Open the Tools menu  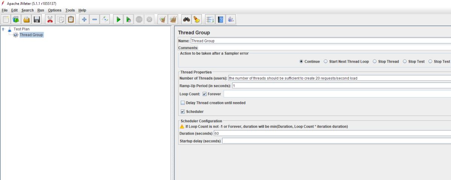(x=70, y=10)
